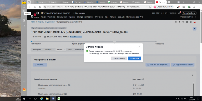Viewport: 202px width, 101px height.
Task: Click 'Скачать все документы' button
Action: click(x=158, y=65)
